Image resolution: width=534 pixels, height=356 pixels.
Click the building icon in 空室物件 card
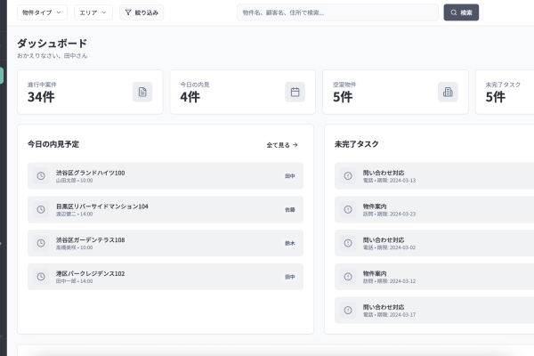point(448,92)
